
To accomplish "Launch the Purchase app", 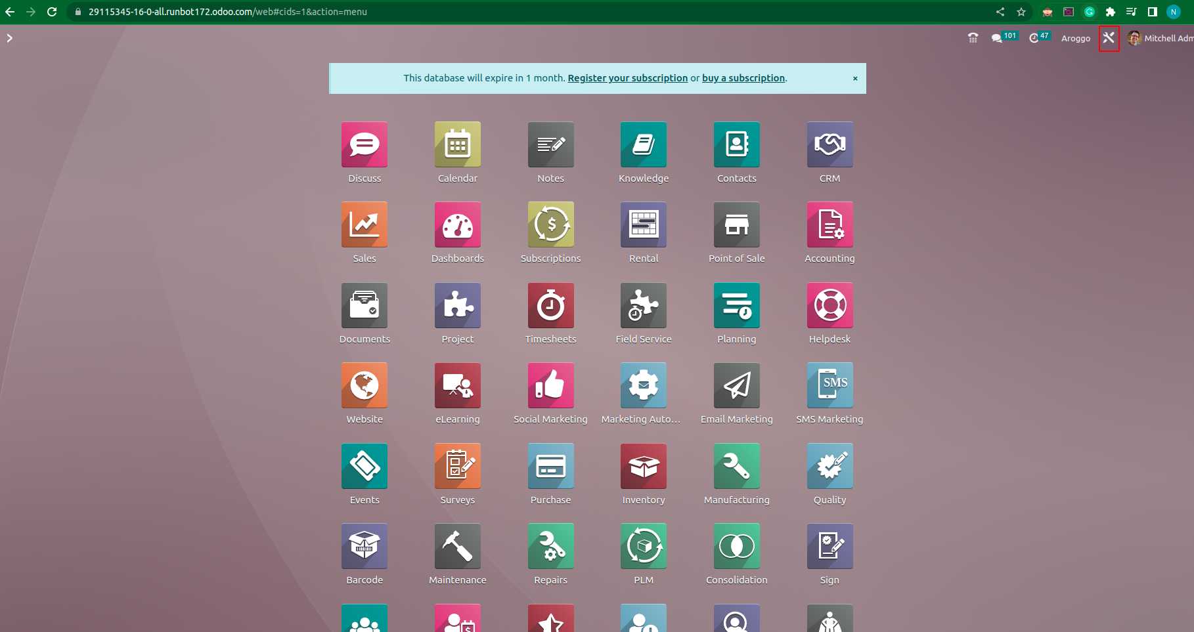I will click(550, 466).
